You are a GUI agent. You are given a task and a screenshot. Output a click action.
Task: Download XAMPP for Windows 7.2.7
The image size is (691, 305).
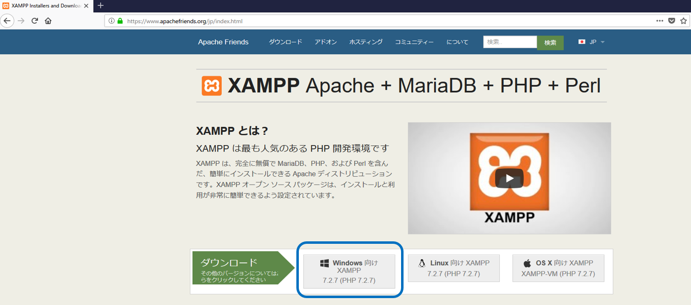pyautogui.click(x=349, y=271)
